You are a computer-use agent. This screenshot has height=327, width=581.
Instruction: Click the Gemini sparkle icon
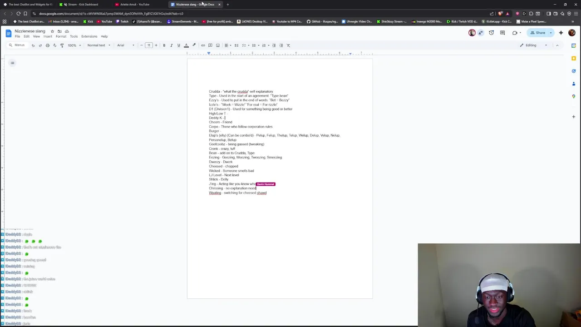pos(561,33)
